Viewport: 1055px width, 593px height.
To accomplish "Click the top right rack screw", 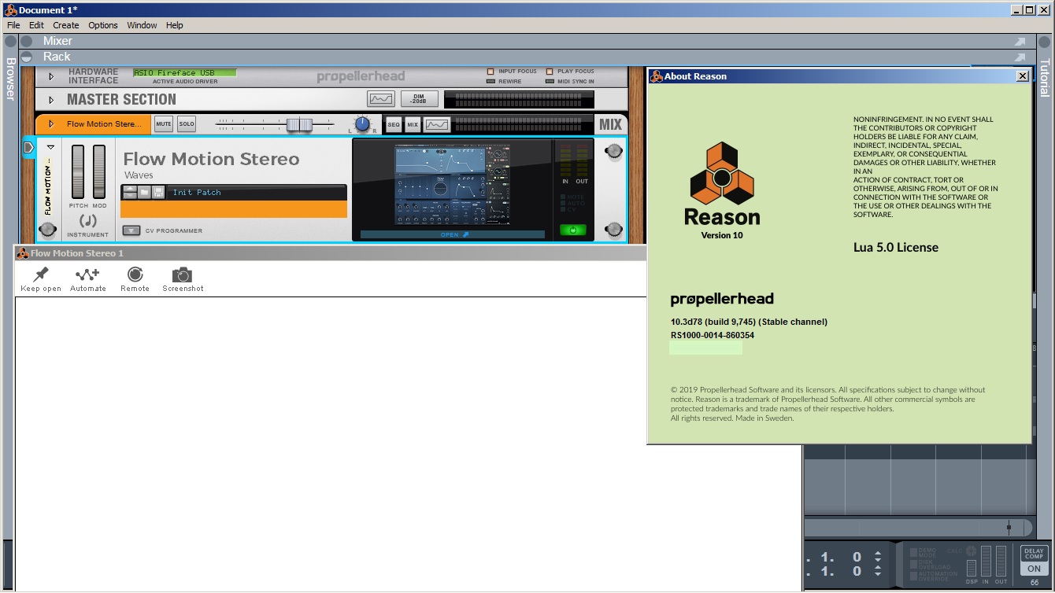I will [x=613, y=152].
